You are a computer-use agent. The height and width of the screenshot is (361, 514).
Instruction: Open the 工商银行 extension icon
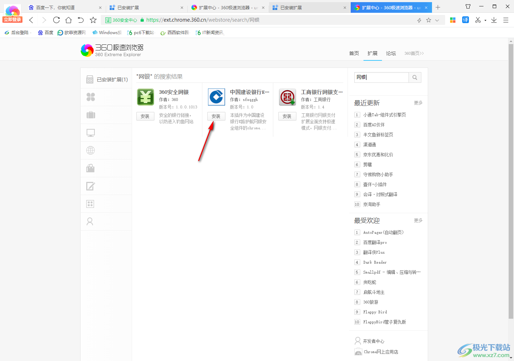[288, 97]
